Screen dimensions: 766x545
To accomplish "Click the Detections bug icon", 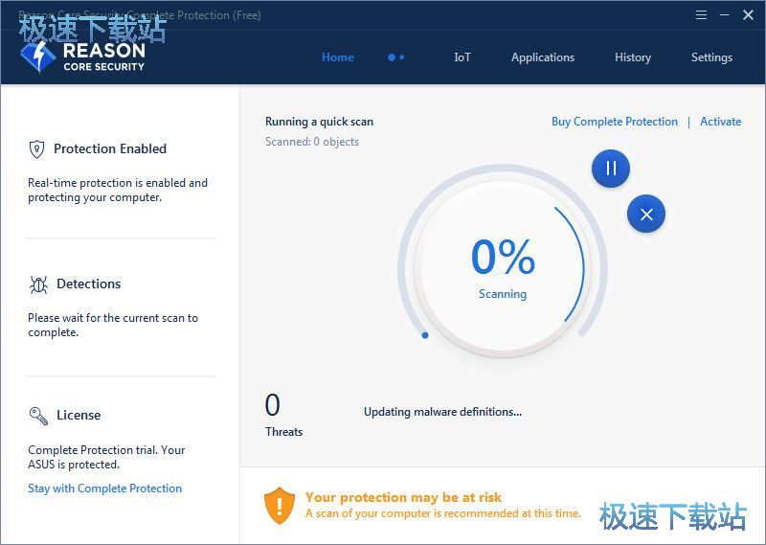I will click(x=38, y=284).
